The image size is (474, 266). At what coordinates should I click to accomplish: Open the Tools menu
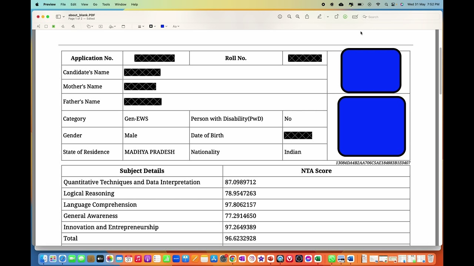pyautogui.click(x=106, y=4)
